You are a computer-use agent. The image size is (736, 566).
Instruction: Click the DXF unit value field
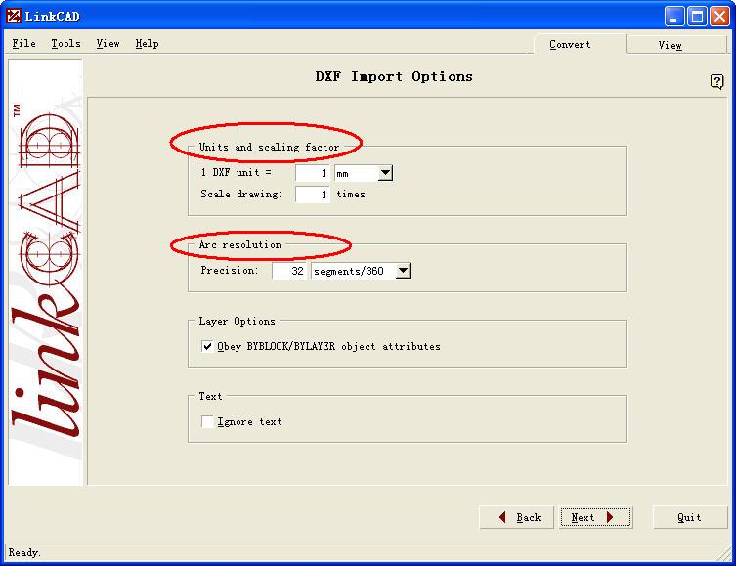pos(313,173)
